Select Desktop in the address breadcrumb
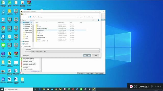The image size is (163, 91). [40, 17]
